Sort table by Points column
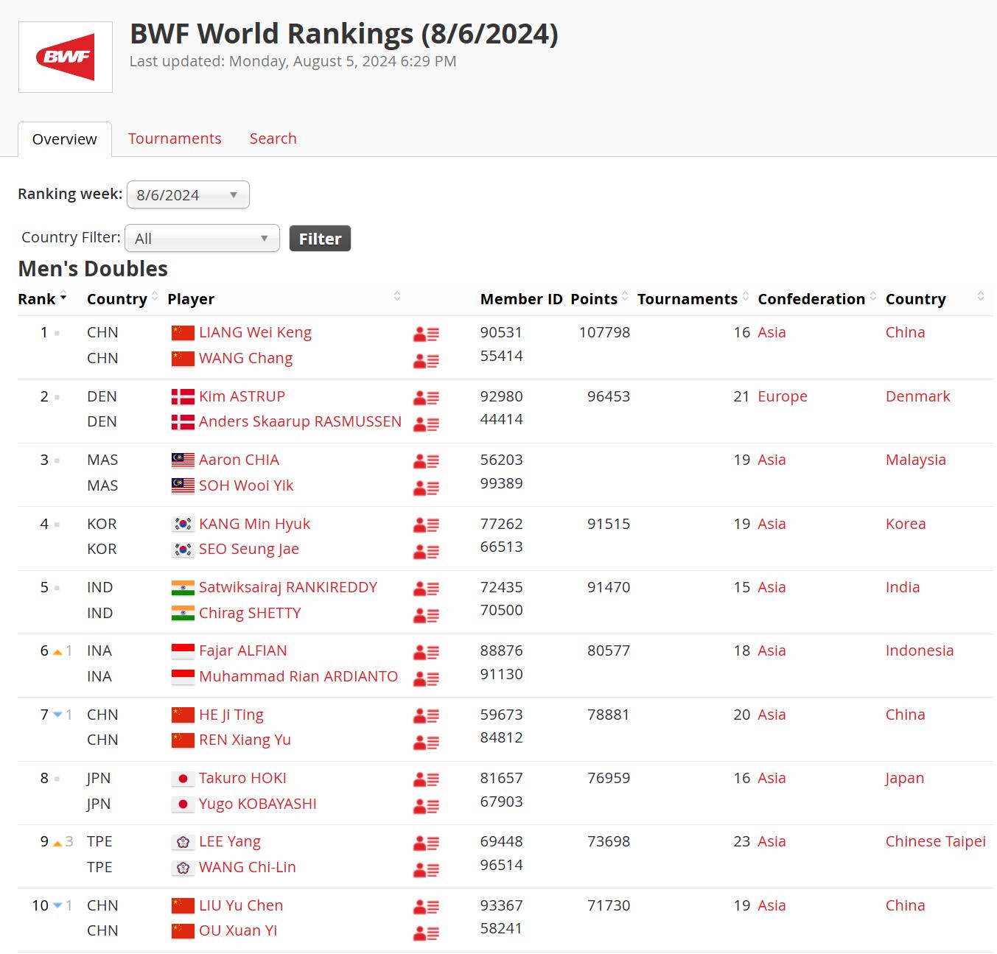997x954 pixels. coord(600,299)
